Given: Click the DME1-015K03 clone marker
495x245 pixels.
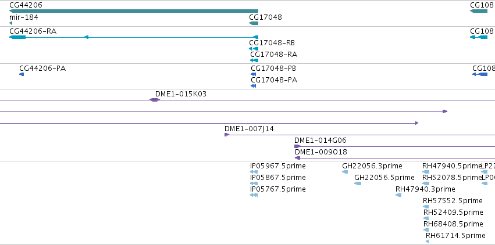Looking at the screenshot, I should [x=154, y=100].
